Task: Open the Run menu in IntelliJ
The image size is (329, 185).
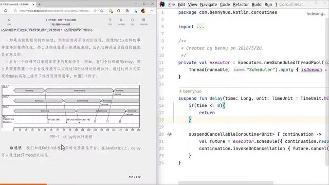Action: 268,5
